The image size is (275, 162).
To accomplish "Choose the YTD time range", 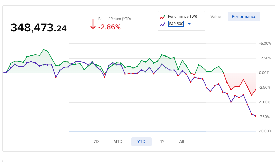I will (x=141, y=142).
